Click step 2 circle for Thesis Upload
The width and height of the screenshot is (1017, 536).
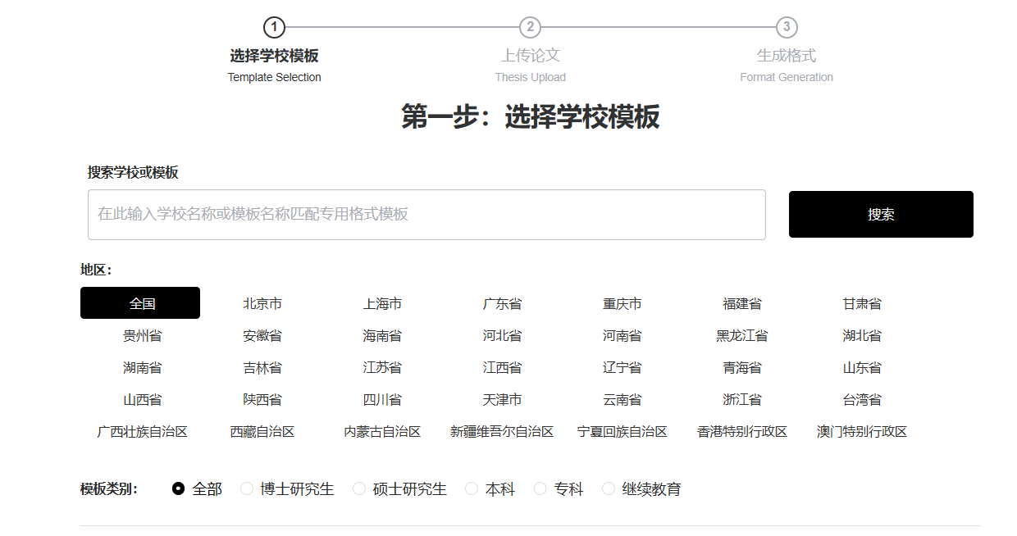[x=531, y=27]
